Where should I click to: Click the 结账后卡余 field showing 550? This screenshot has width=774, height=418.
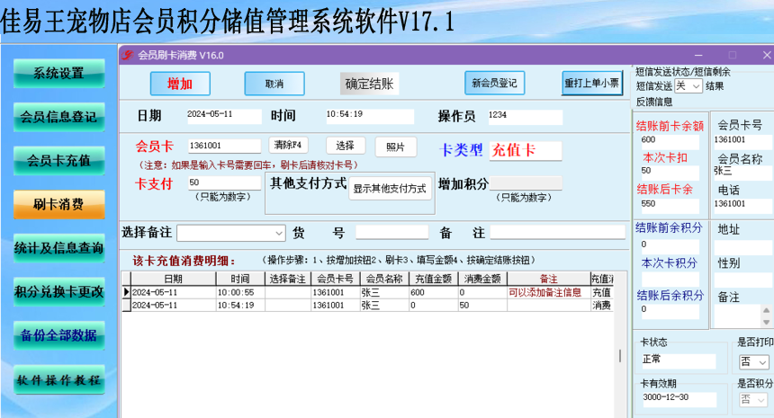(670, 205)
